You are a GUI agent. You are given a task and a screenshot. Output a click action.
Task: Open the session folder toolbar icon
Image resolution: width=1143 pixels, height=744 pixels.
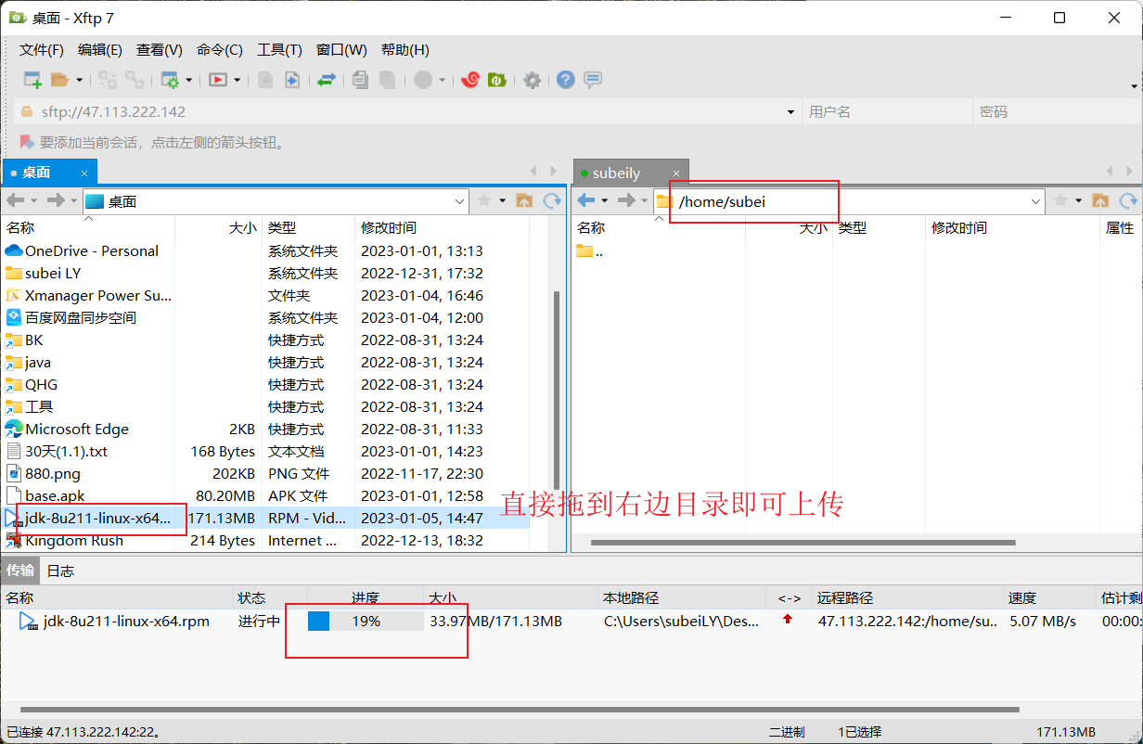tap(59, 80)
